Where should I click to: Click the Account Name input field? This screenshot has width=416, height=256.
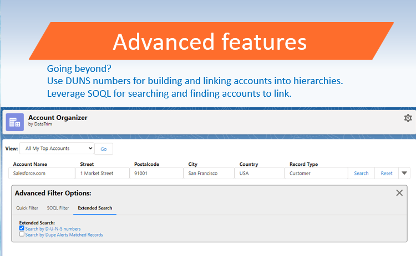click(x=42, y=173)
